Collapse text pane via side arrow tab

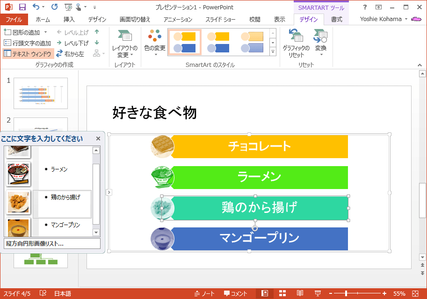(109, 192)
